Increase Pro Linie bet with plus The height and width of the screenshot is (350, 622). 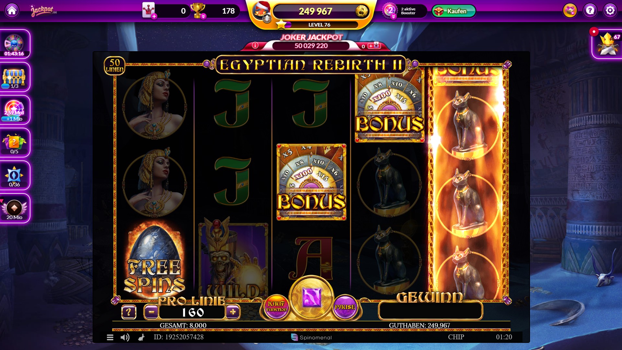[233, 312]
